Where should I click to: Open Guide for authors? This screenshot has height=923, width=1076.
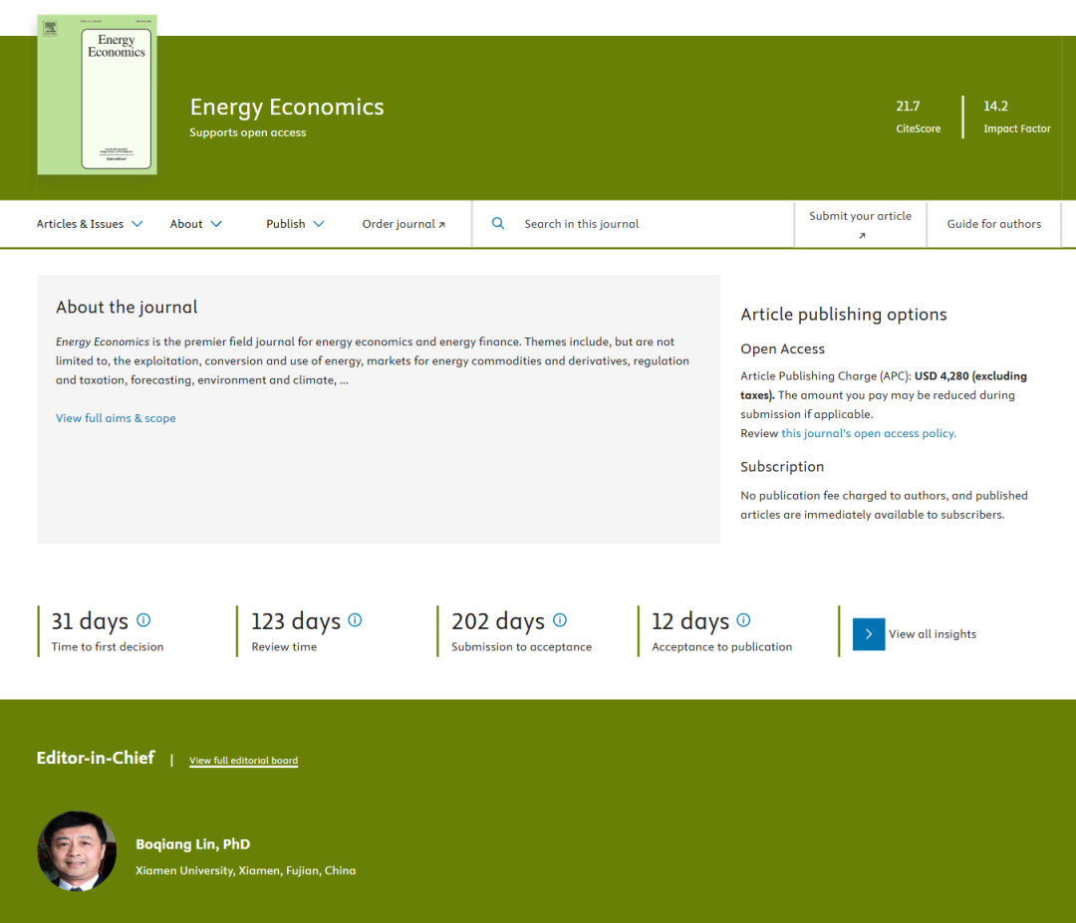[993, 224]
